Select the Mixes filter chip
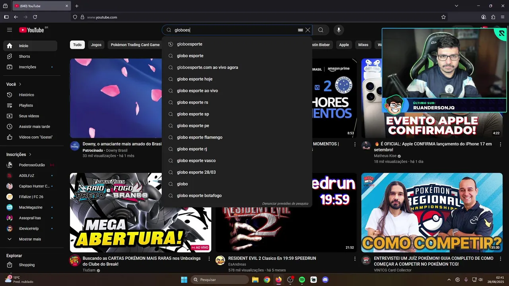Viewport: 509px width, 286px height. (x=363, y=45)
